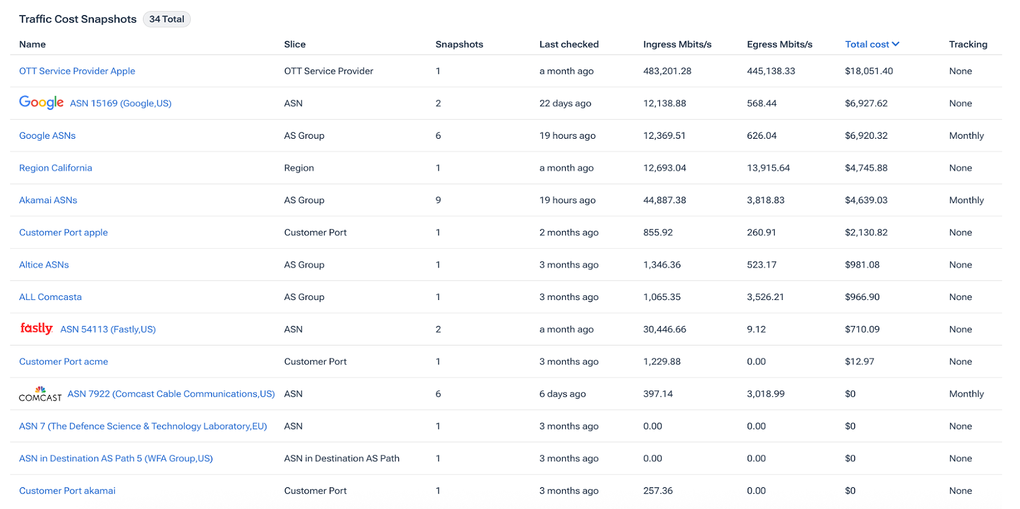Click the Comcast logo icon

pos(40,394)
